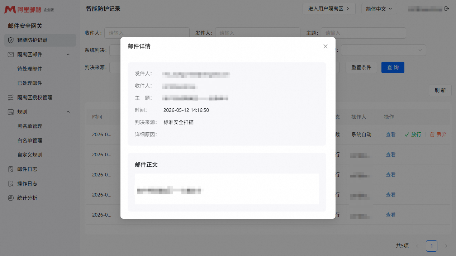Click the sliders icon beside 隔离区授权管理
This screenshot has height=256, width=456.
pos(11,98)
